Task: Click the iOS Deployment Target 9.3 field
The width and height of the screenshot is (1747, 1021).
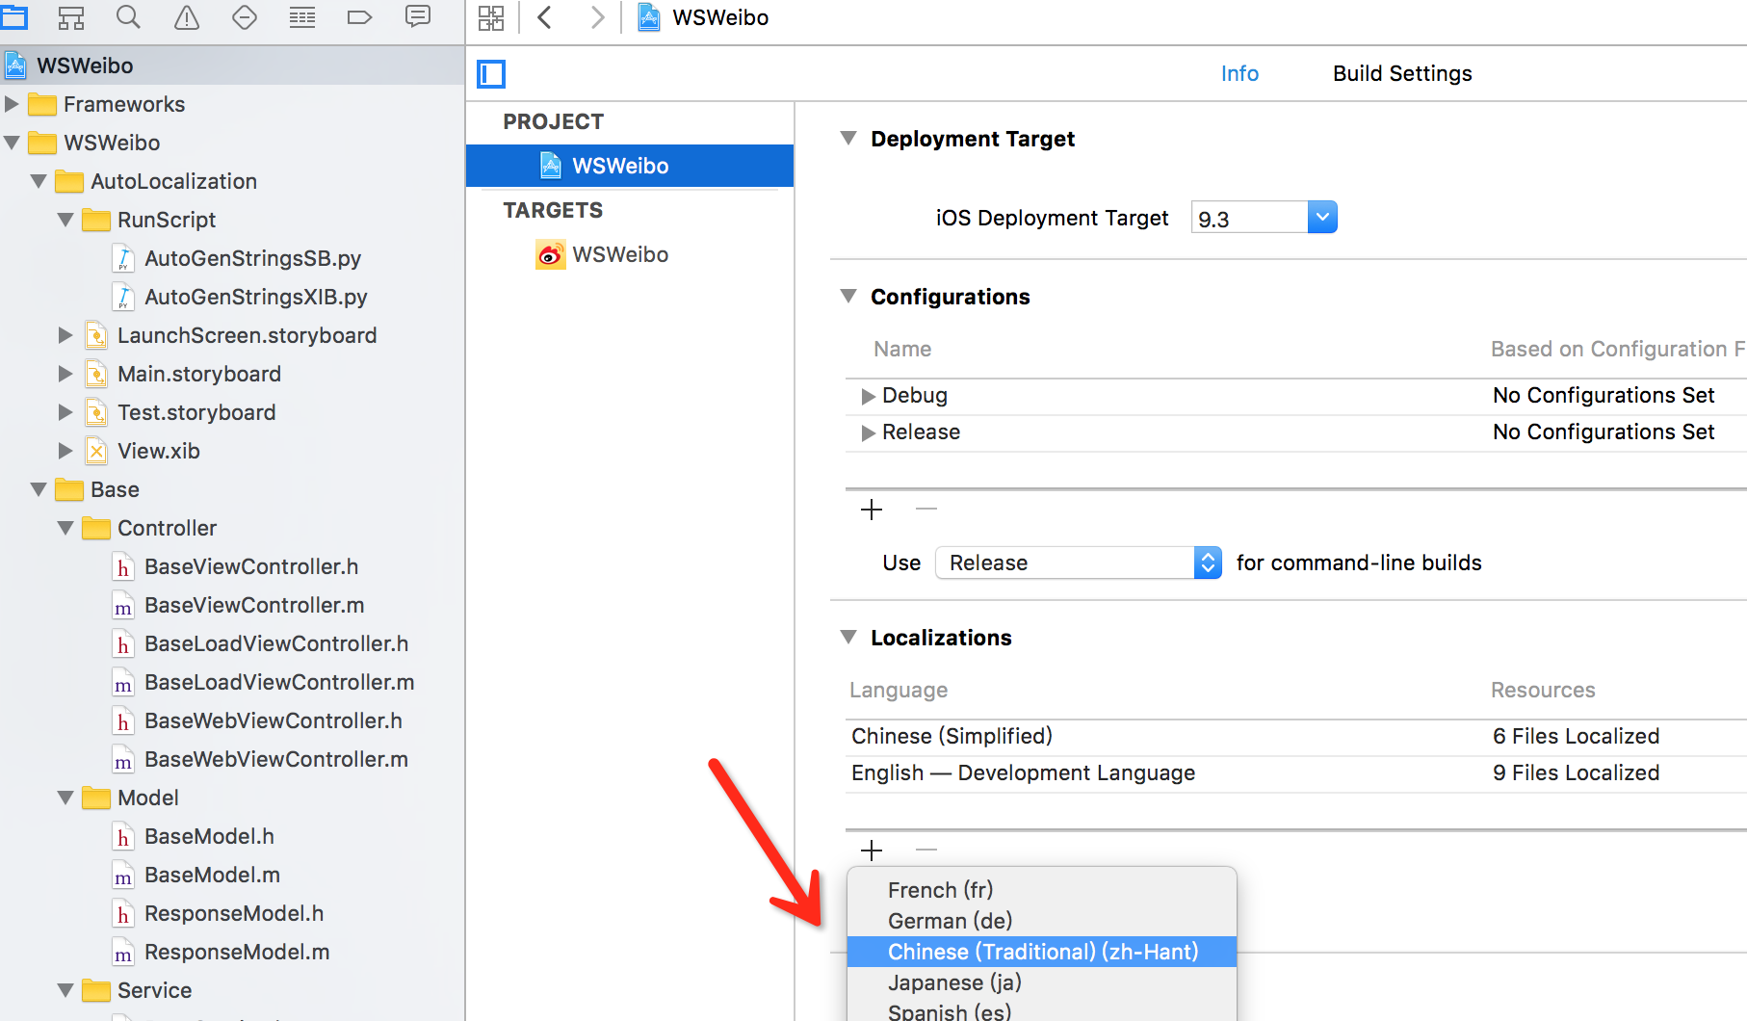Action: (x=1249, y=219)
